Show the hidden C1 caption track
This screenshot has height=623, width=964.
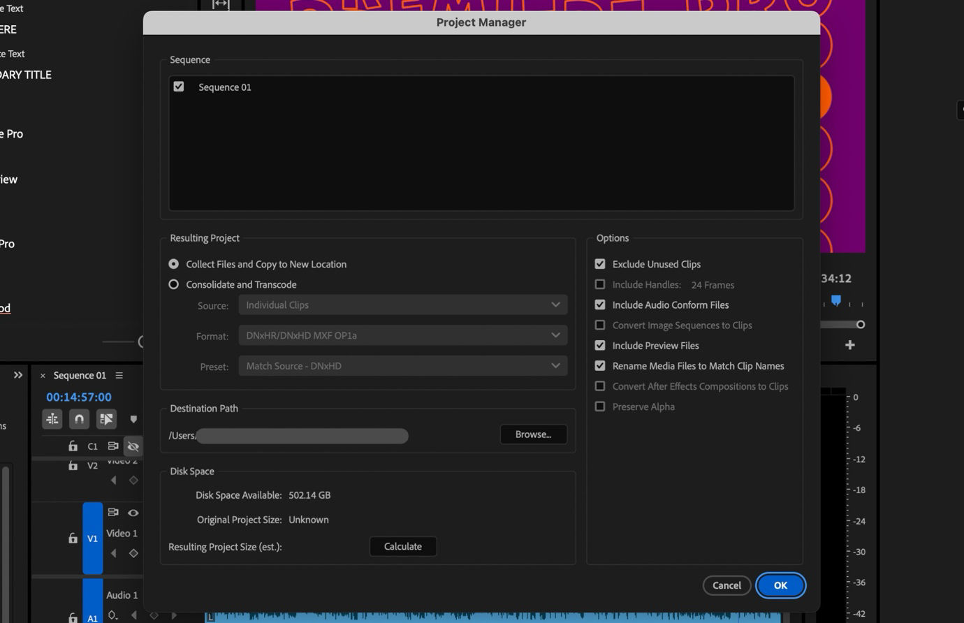133,446
